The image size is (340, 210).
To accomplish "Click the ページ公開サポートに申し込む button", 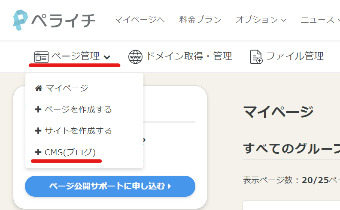I will [110, 186].
